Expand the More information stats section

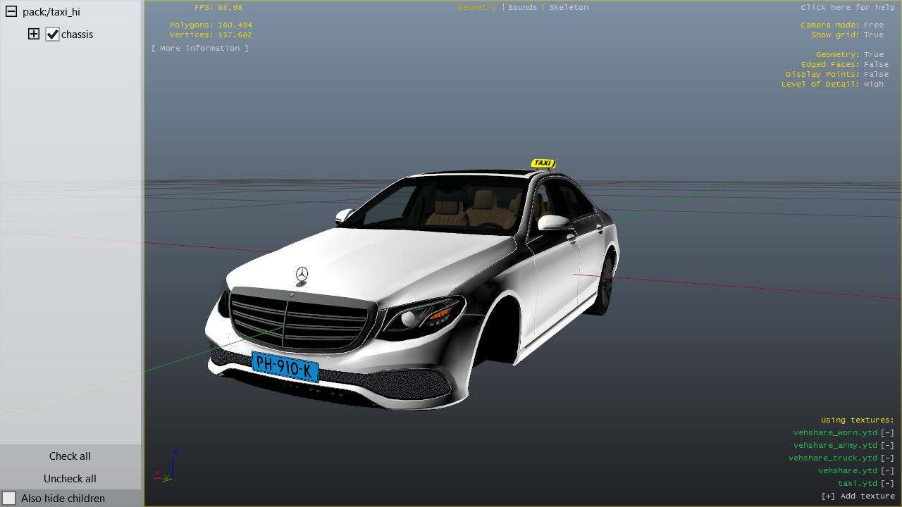coord(199,48)
